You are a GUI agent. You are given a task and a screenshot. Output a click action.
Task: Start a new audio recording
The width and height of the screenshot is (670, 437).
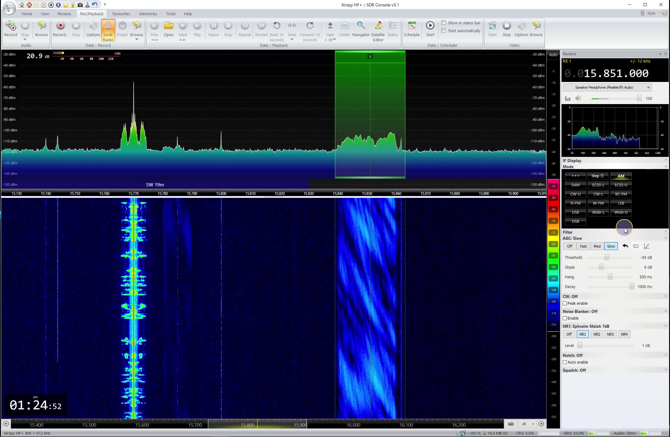(x=10, y=29)
